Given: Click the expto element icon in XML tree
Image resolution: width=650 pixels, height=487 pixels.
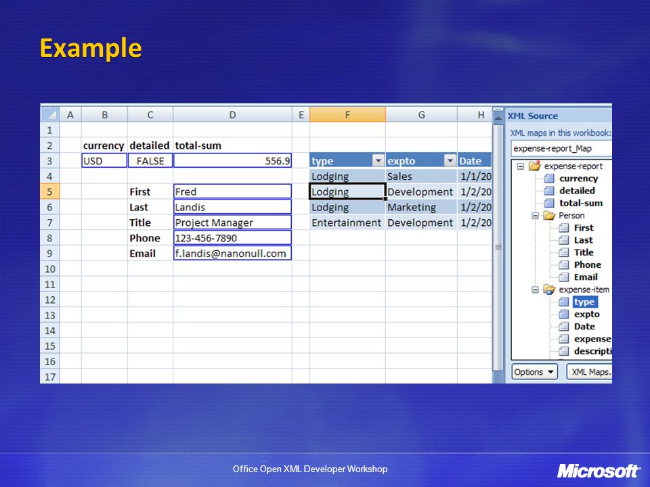Looking at the screenshot, I should pos(564,315).
